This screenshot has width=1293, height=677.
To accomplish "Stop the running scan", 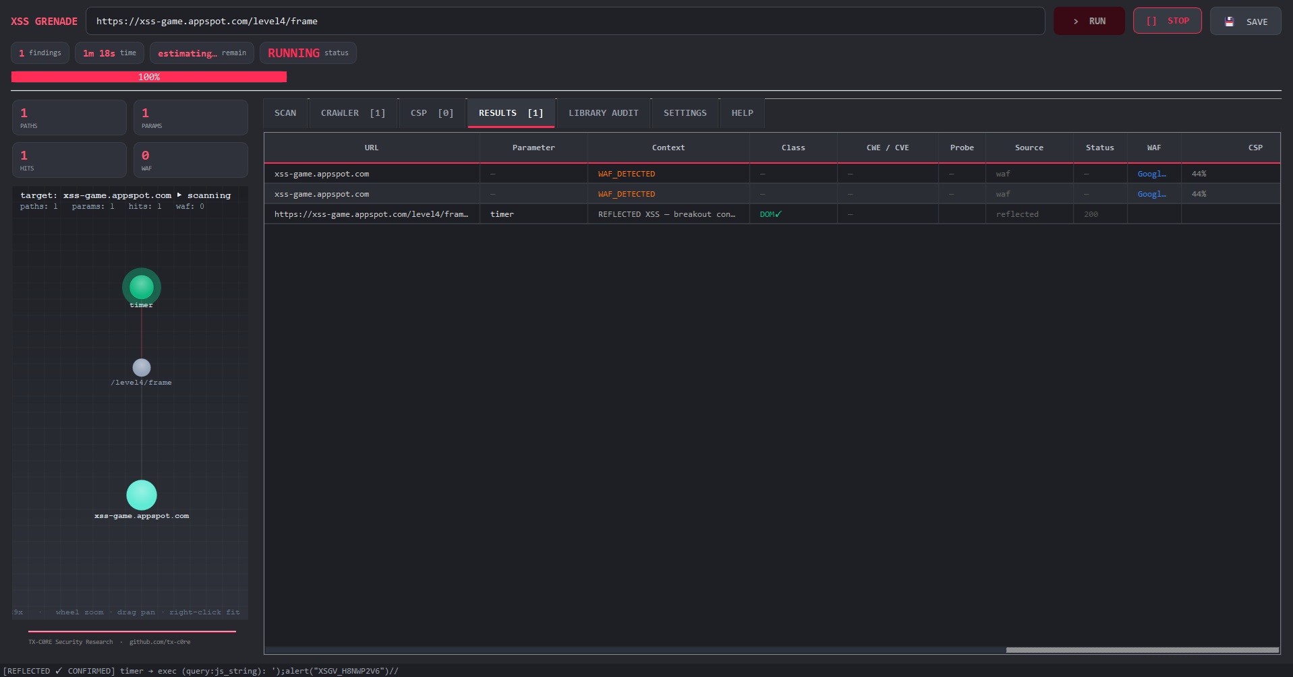I will pos(1167,21).
